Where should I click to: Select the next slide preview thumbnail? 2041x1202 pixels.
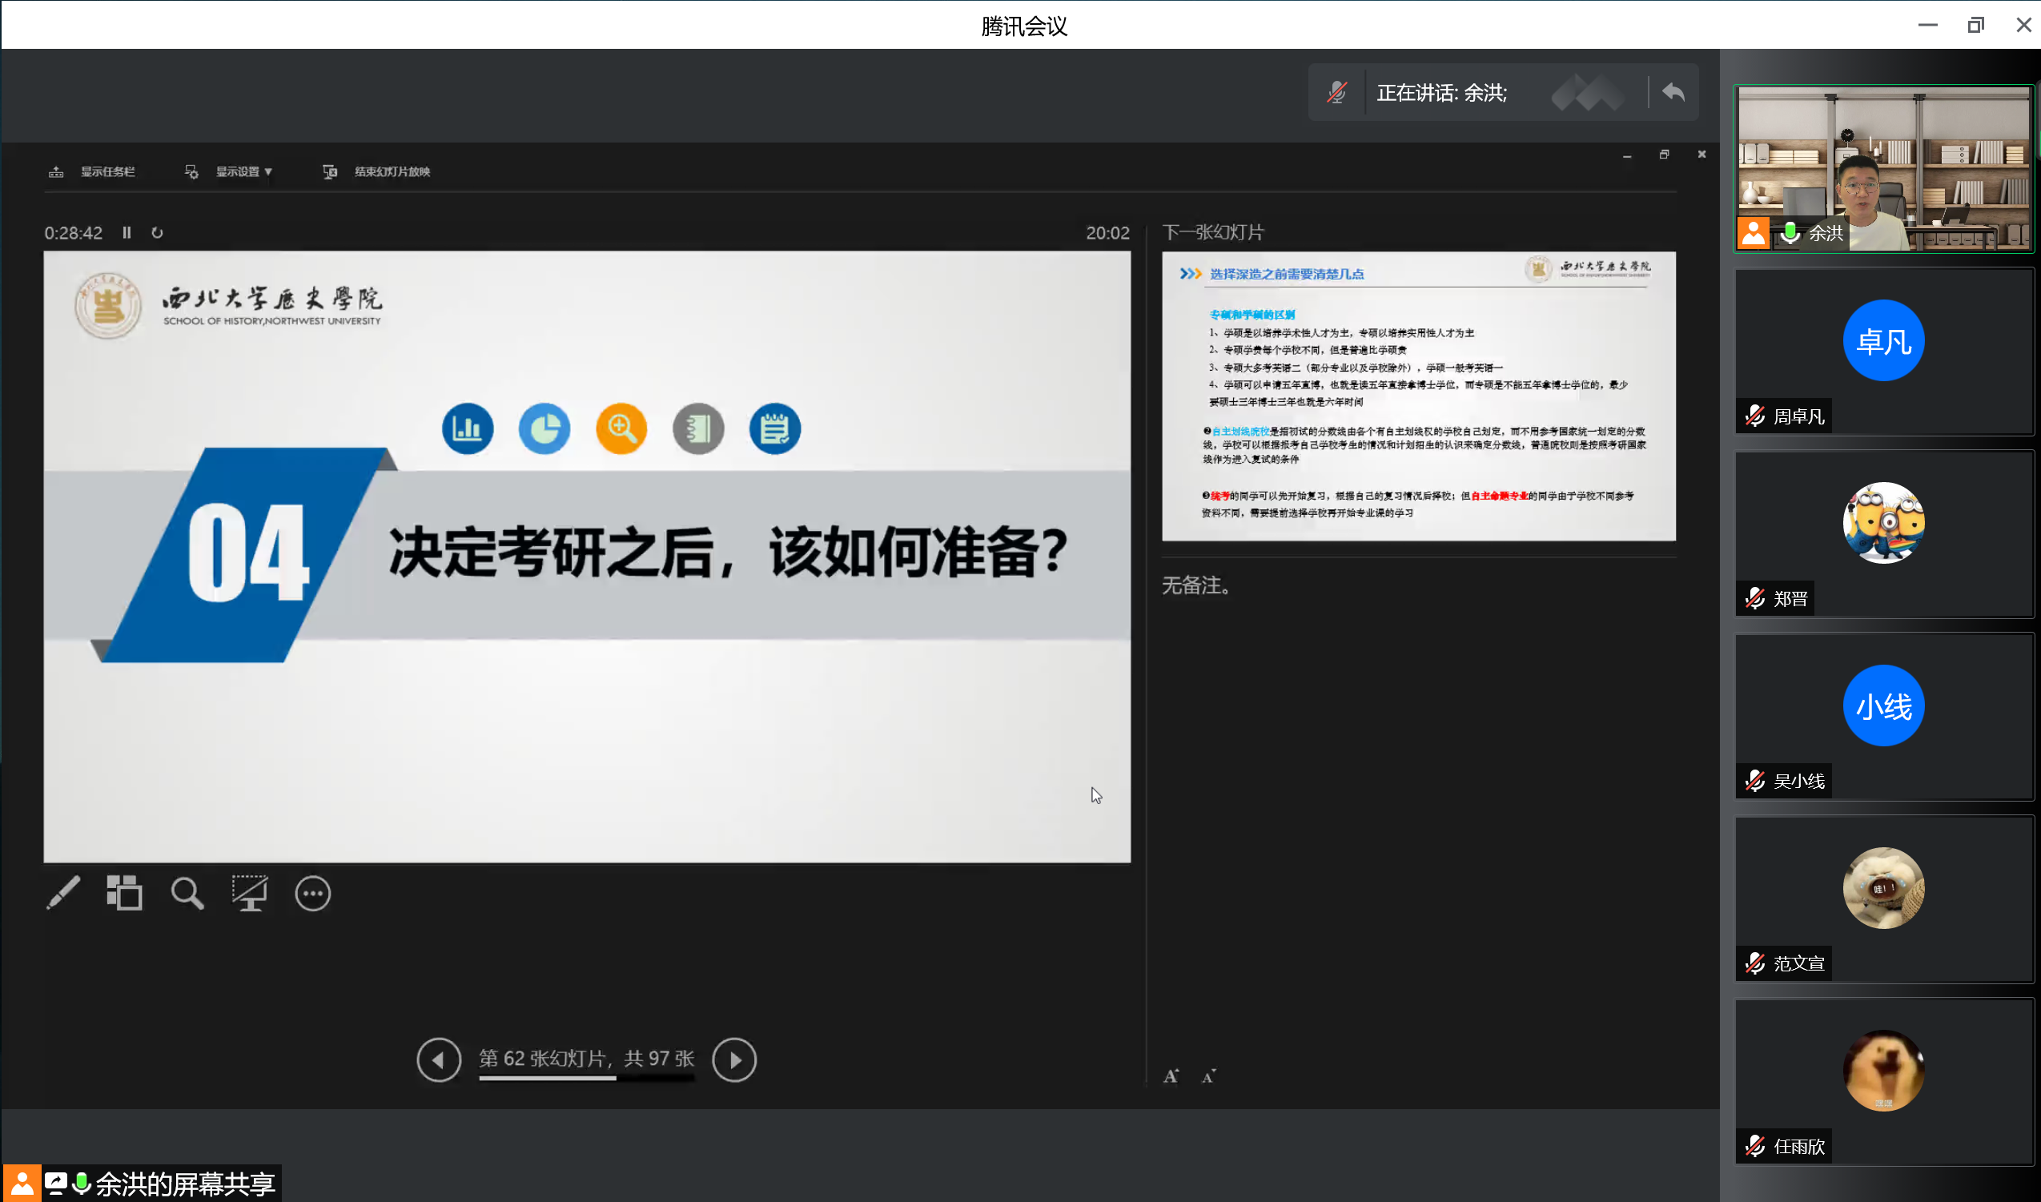1418,396
